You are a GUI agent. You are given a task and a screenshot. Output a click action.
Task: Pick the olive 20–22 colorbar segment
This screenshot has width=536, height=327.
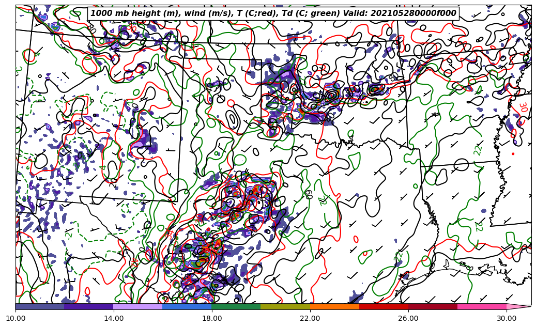click(x=285, y=307)
